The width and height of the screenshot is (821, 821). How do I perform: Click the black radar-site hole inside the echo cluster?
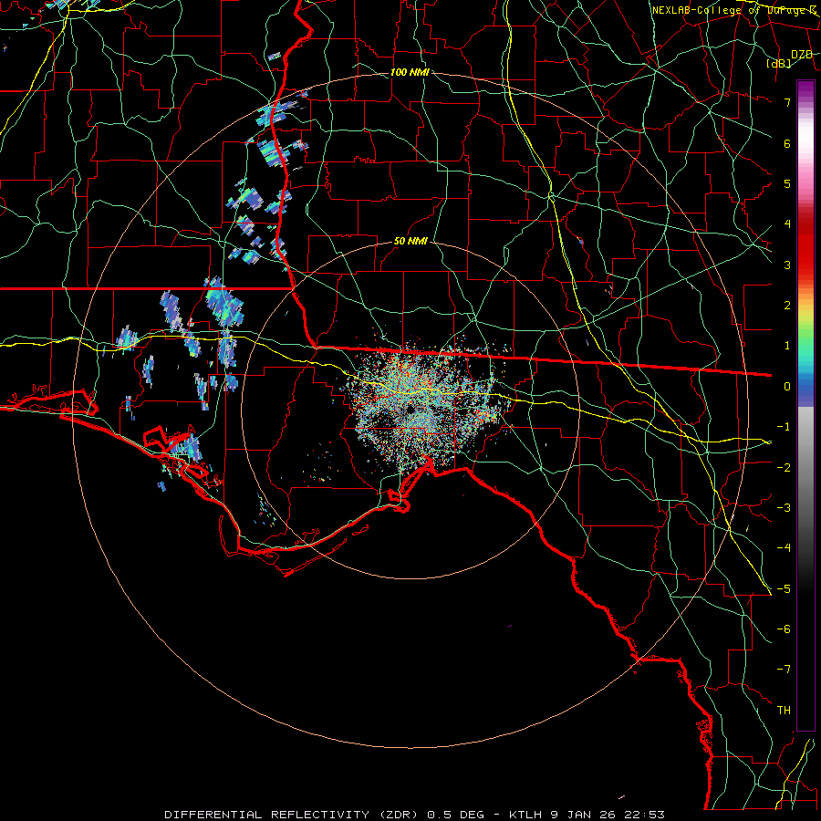[410, 409]
